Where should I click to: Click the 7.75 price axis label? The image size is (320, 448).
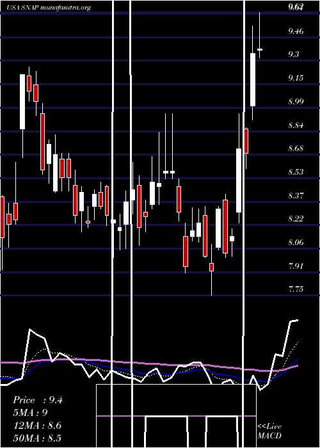coord(296,289)
